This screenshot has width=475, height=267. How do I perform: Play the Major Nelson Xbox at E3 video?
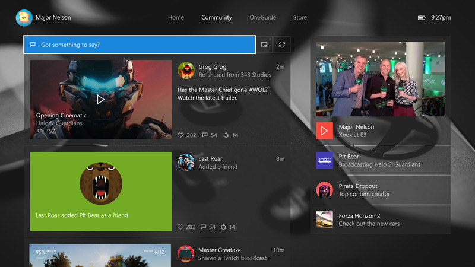coord(324,131)
